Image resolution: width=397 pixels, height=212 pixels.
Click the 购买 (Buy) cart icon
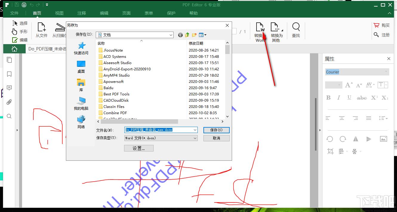[376, 26]
